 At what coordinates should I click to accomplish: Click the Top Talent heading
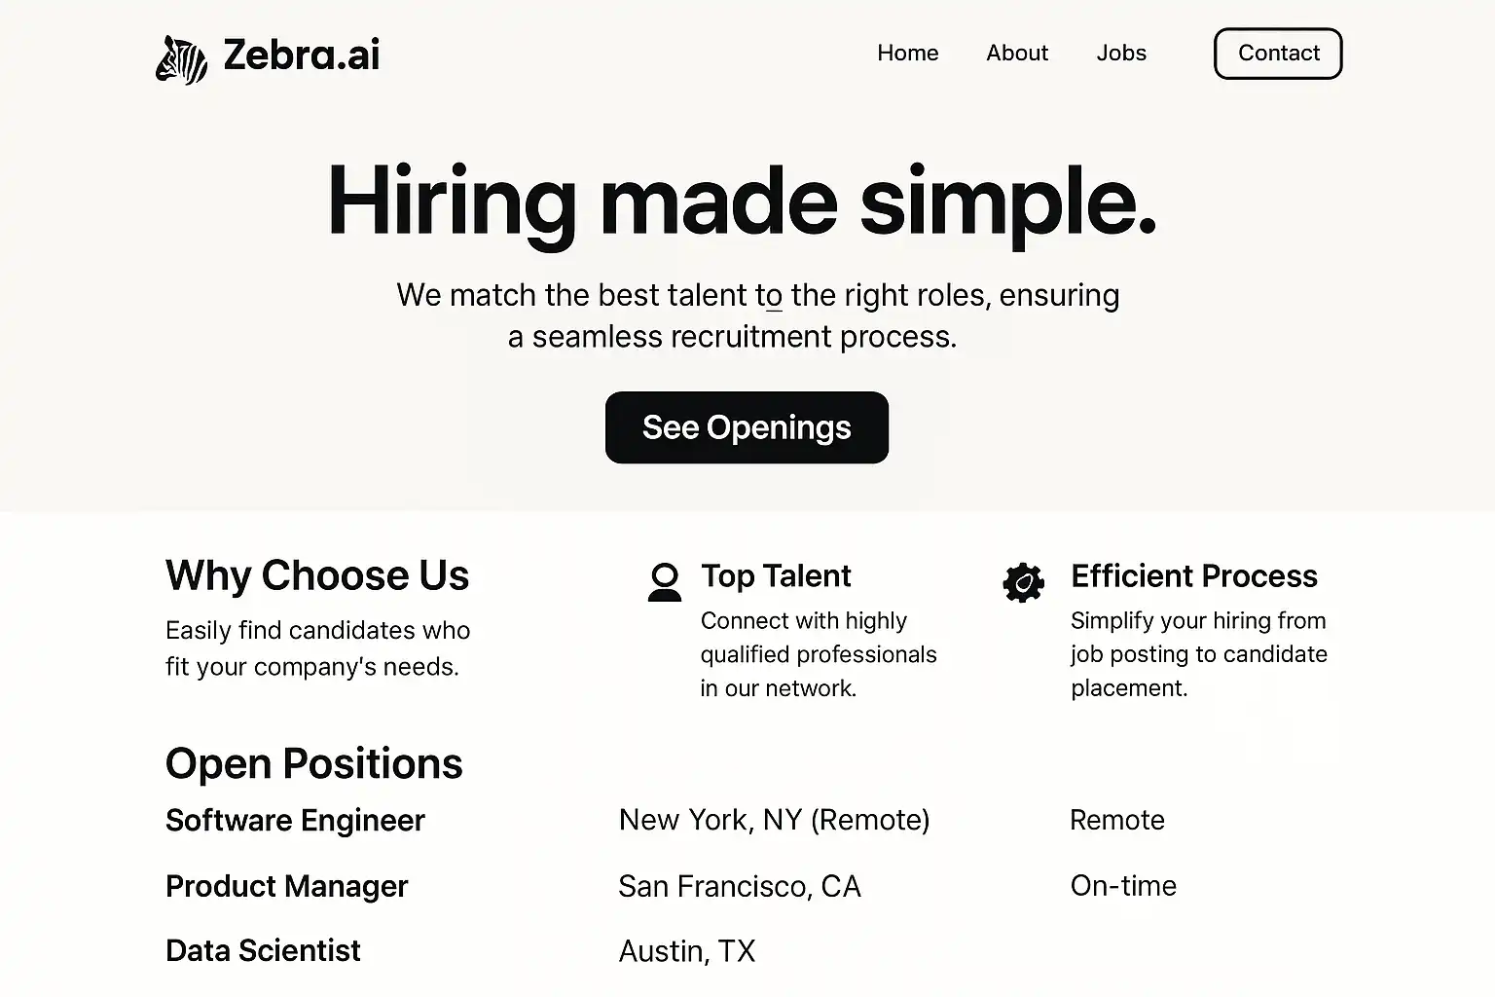coord(776,576)
